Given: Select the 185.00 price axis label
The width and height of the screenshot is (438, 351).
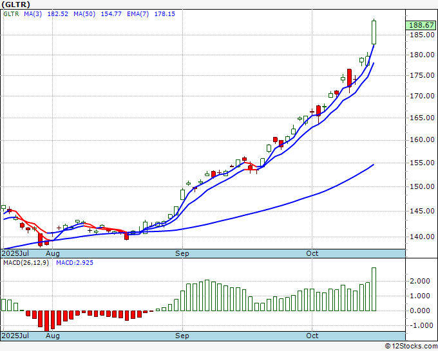Looking at the screenshot, I should click(422, 35).
